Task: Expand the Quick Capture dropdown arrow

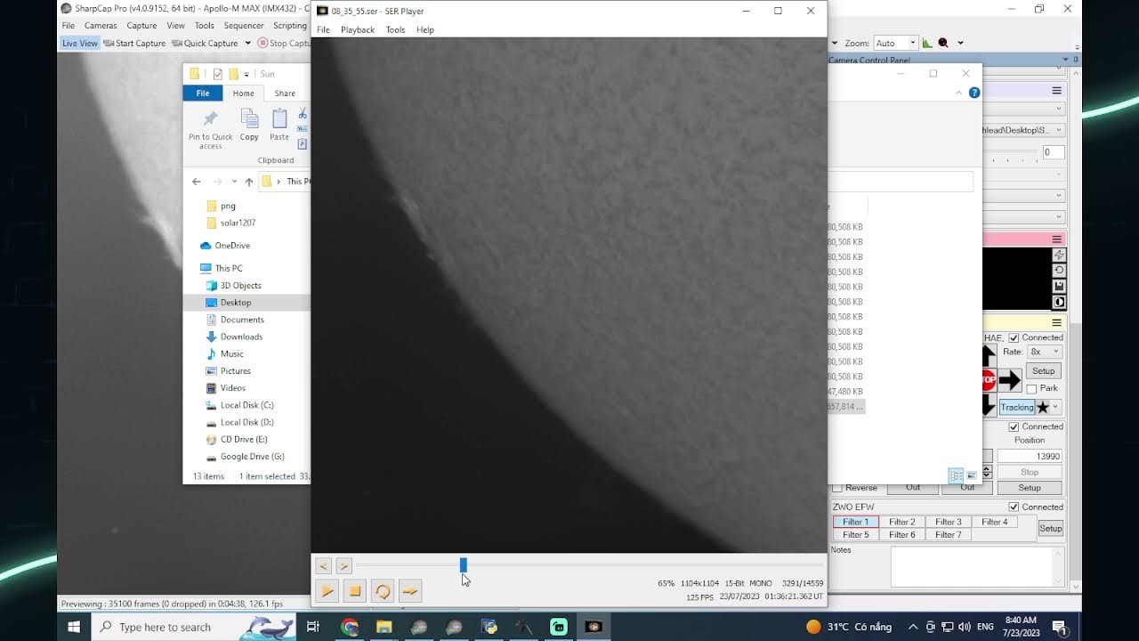Action: (x=247, y=43)
